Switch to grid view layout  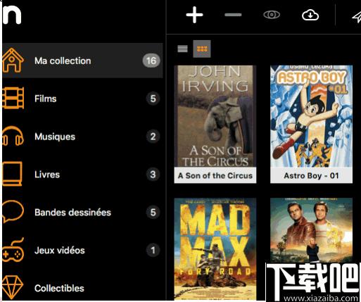coord(202,49)
